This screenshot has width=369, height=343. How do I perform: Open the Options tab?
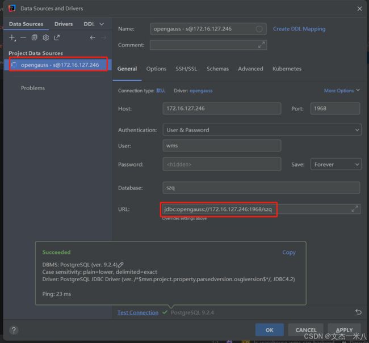(156, 69)
